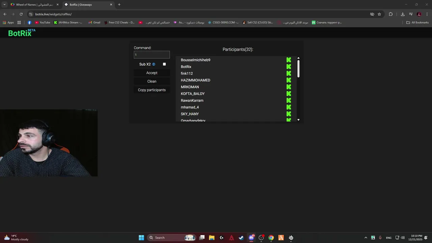Click Kick icon next to RawanKarram

click(x=289, y=100)
